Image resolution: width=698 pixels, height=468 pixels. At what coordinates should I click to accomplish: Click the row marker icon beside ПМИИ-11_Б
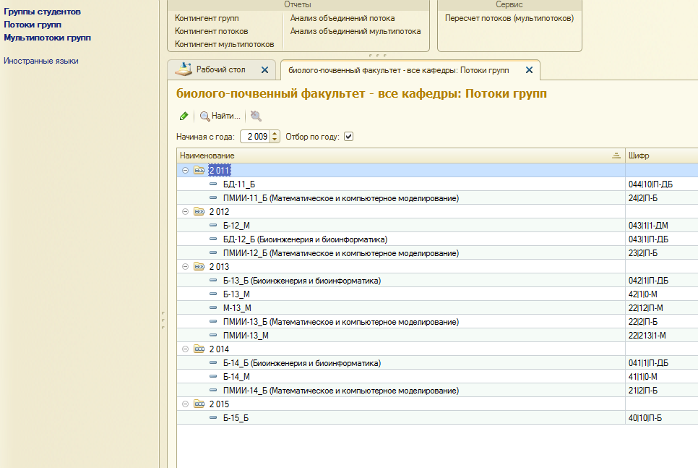[213, 198]
